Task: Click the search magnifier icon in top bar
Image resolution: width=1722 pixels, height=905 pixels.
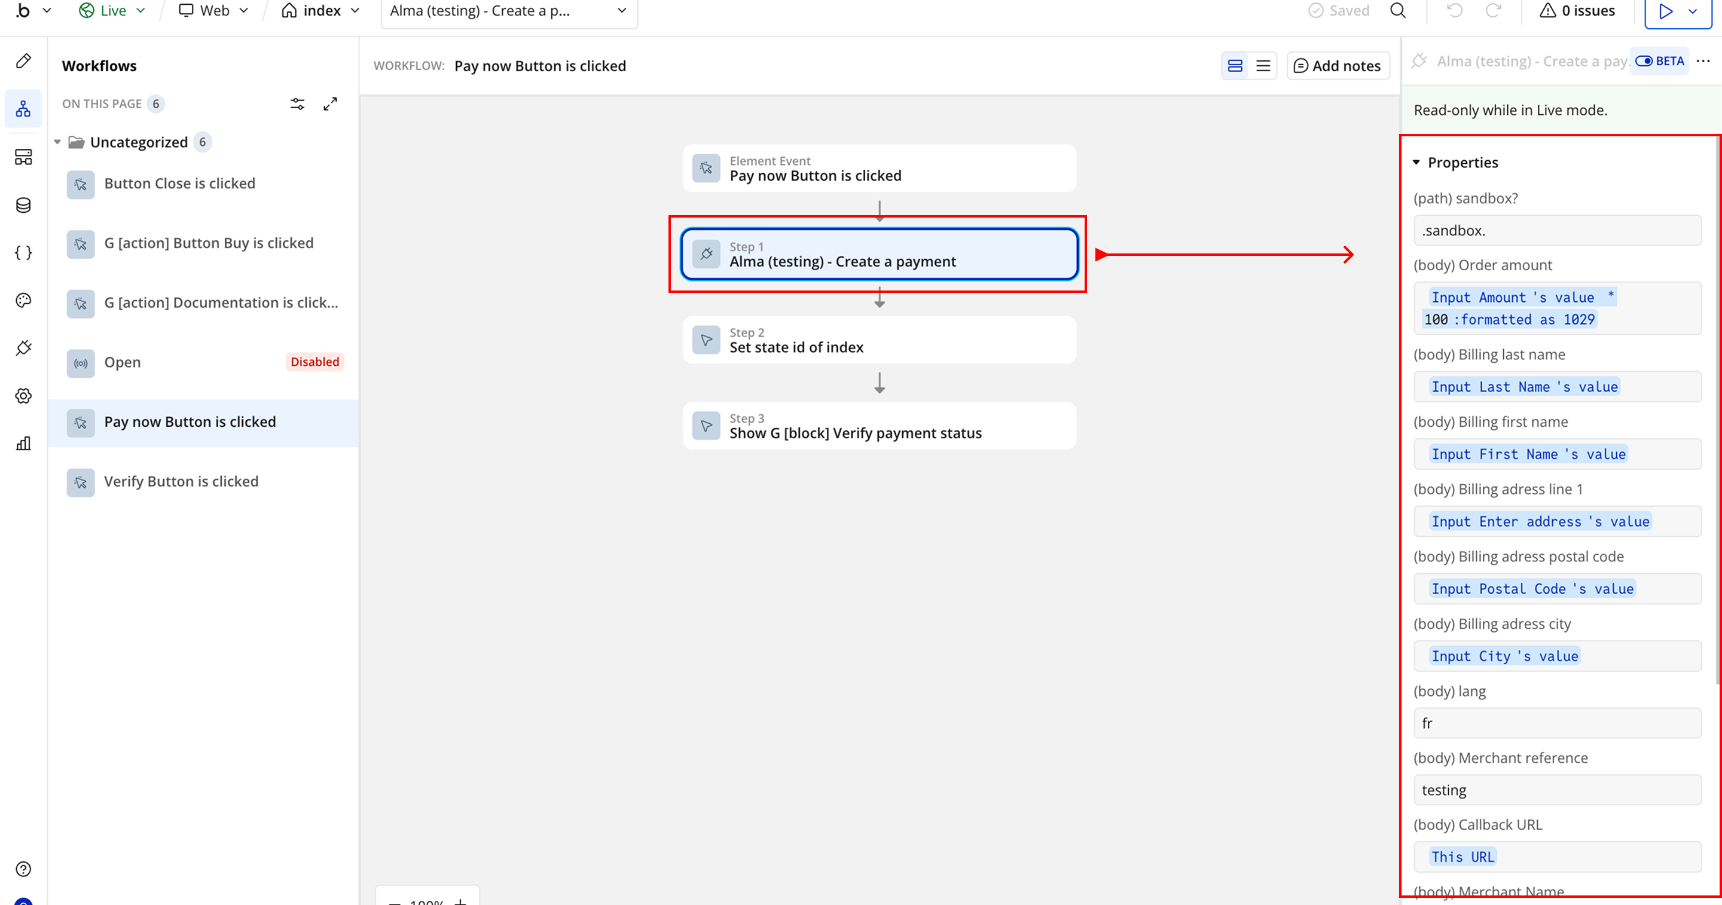Action: coord(1398,11)
